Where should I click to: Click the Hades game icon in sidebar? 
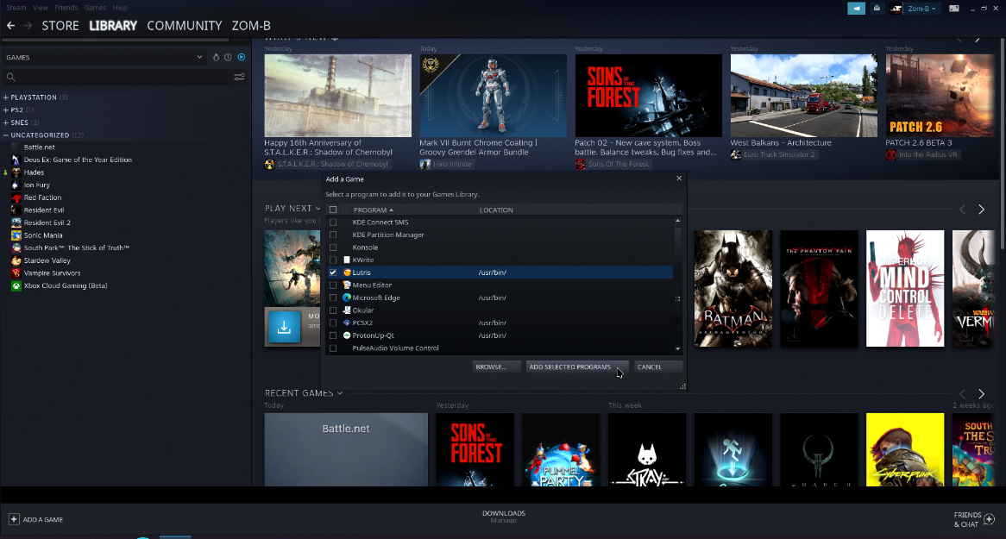16,172
